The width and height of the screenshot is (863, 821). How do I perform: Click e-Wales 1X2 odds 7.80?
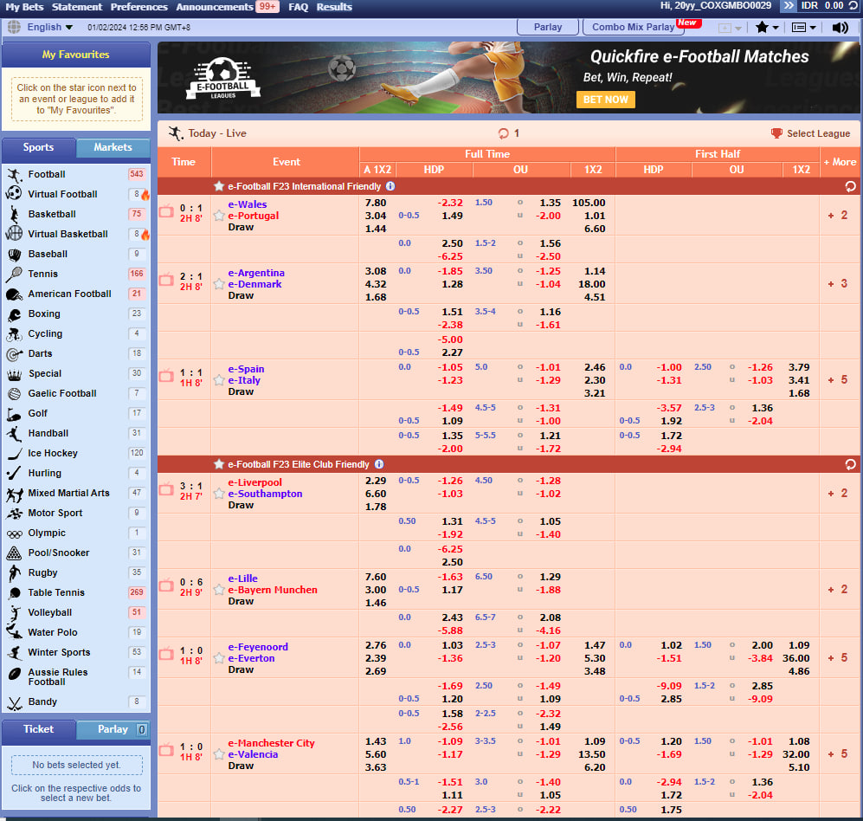[x=376, y=203]
